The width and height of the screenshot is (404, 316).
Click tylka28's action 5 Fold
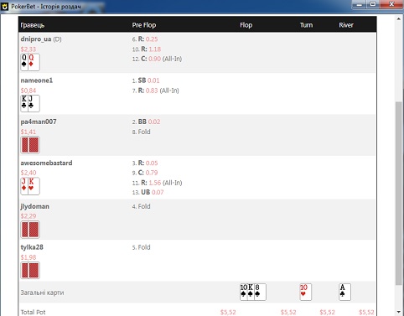pos(141,247)
